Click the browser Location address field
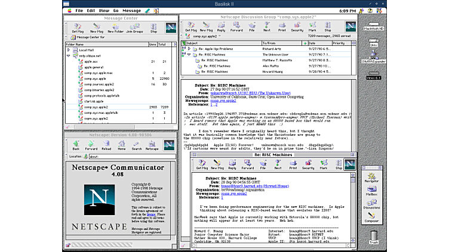449x252 pixels. pyautogui.click(x=131, y=156)
